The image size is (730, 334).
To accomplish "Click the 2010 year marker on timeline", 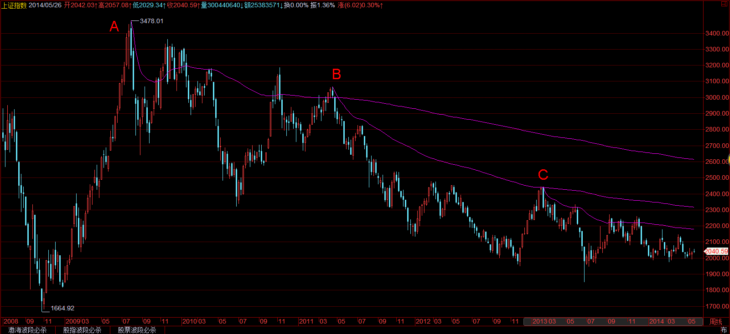I will (190, 321).
